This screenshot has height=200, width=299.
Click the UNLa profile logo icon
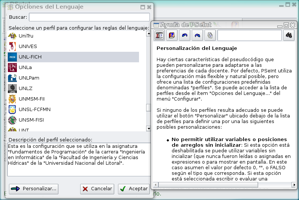[12, 68]
